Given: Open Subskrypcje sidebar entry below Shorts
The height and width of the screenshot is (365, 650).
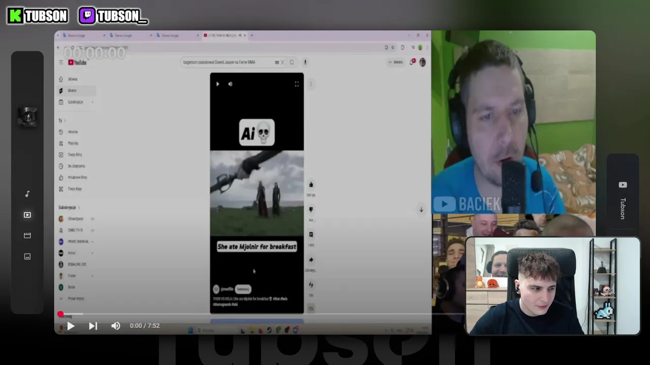Looking at the screenshot, I should [x=76, y=102].
